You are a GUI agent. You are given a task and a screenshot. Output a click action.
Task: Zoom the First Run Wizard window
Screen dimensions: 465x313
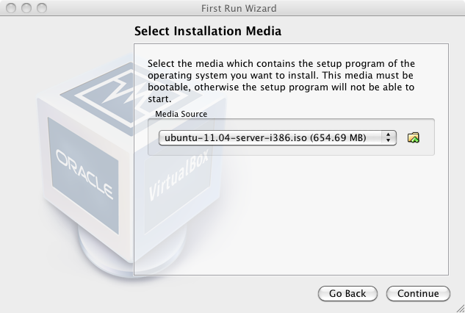(x=42, y=8)
